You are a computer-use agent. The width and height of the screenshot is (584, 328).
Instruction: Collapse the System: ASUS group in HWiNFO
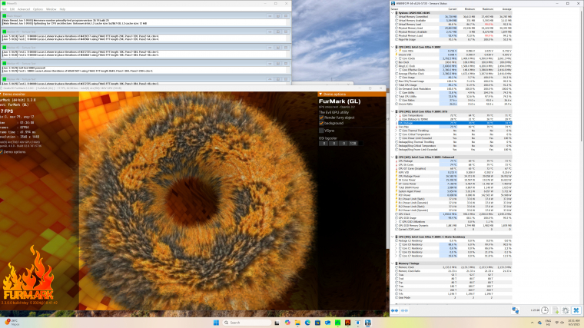393,12
